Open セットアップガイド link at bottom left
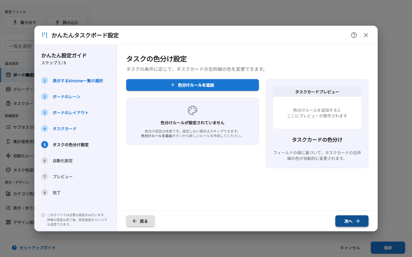 (x=34, y=248)
